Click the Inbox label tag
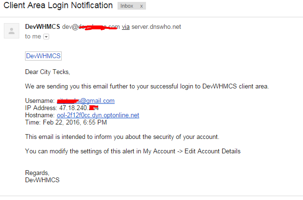The image size is (303, 200). [x=127, y=6]
